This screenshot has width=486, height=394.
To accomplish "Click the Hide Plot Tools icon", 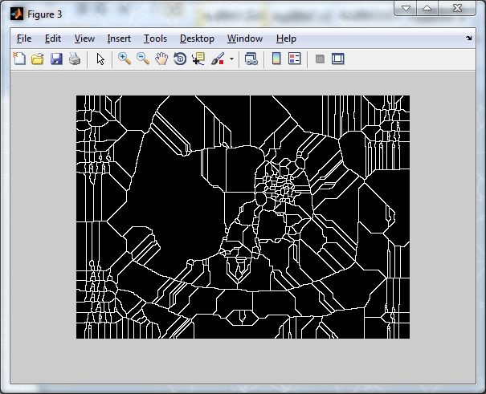I will pyautogui.click(x=320, y=59).
